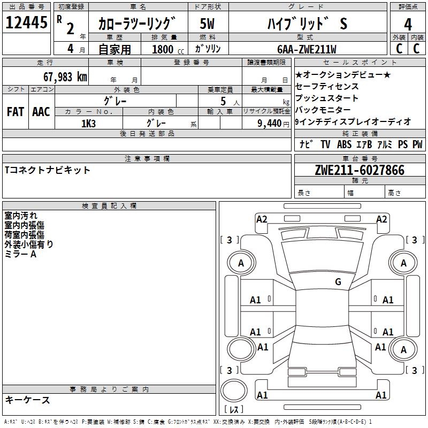428x428 pixels.
Task: Click the seating capacity 5 人
Action: coord(230,101)
